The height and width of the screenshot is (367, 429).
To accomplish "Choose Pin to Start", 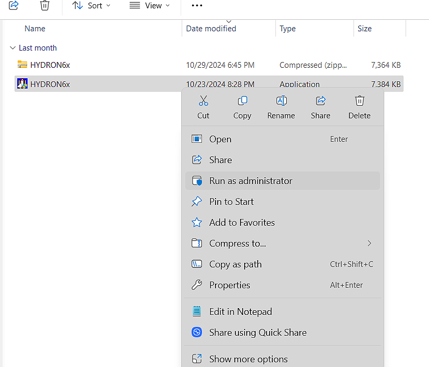I will click(x=231, y=201).
